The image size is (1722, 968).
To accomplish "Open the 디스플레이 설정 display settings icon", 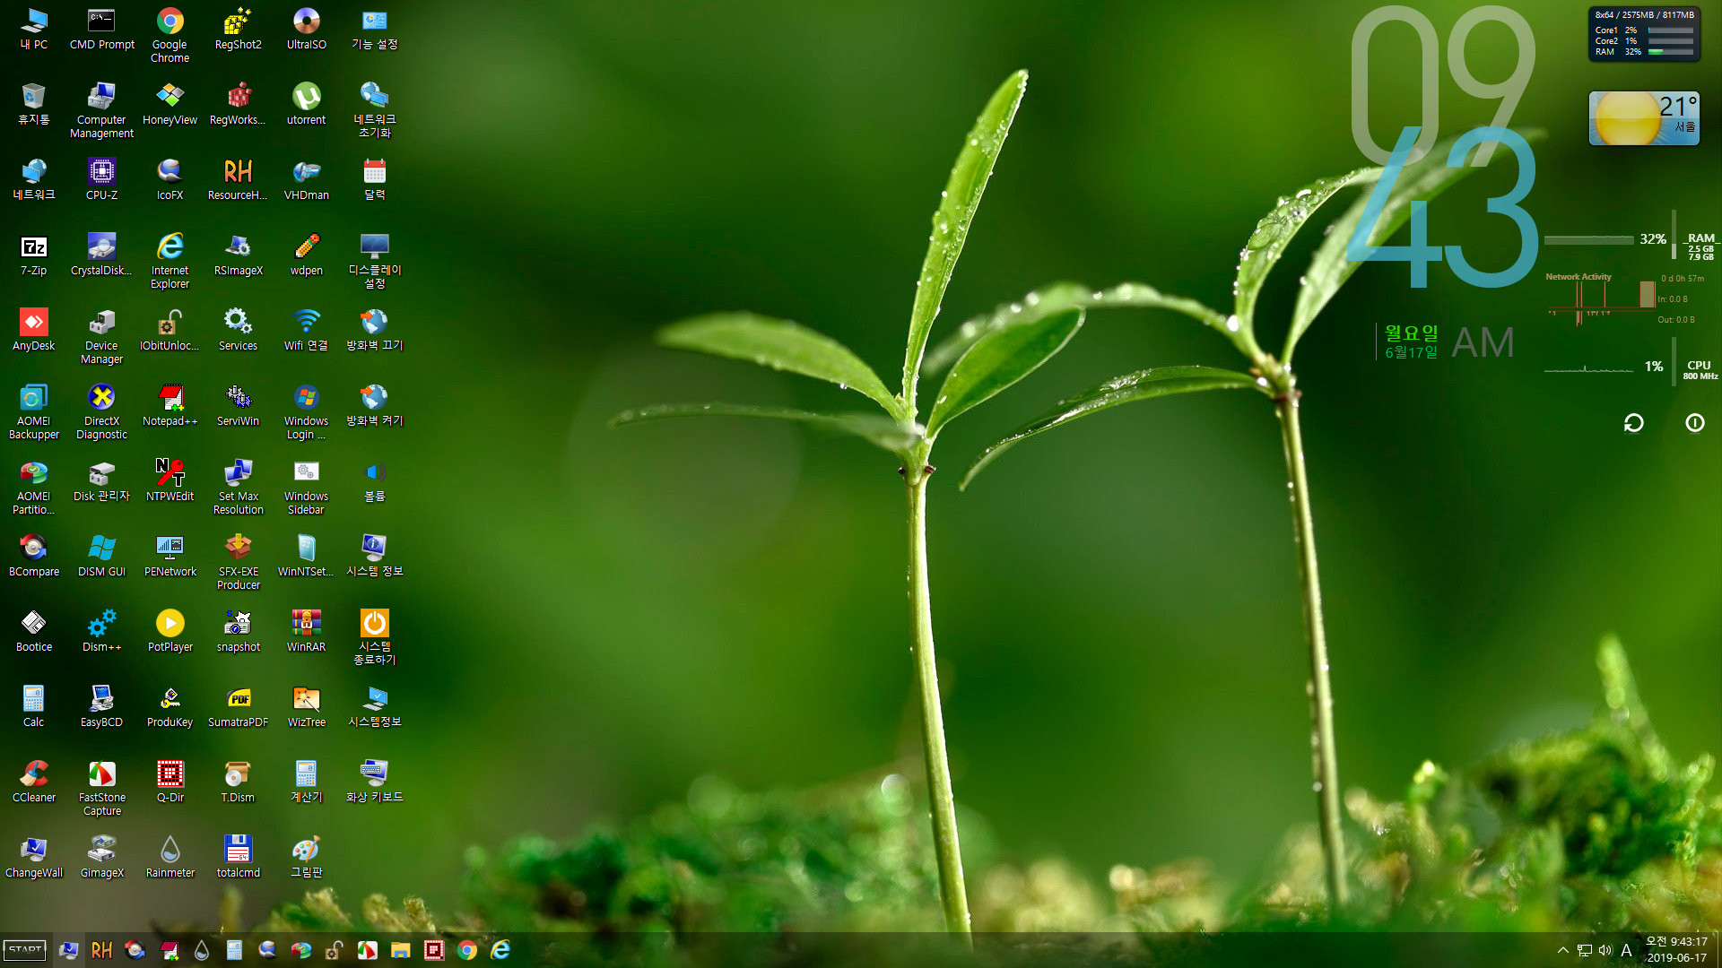I will 374,262.
